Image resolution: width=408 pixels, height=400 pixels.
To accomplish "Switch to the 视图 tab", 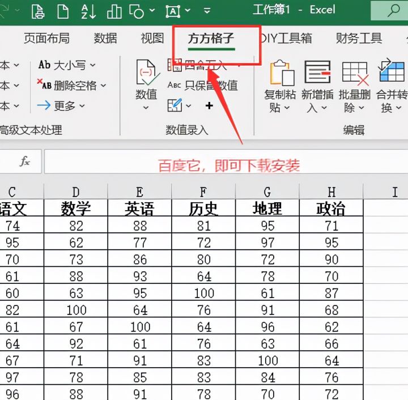I will 152,38.
